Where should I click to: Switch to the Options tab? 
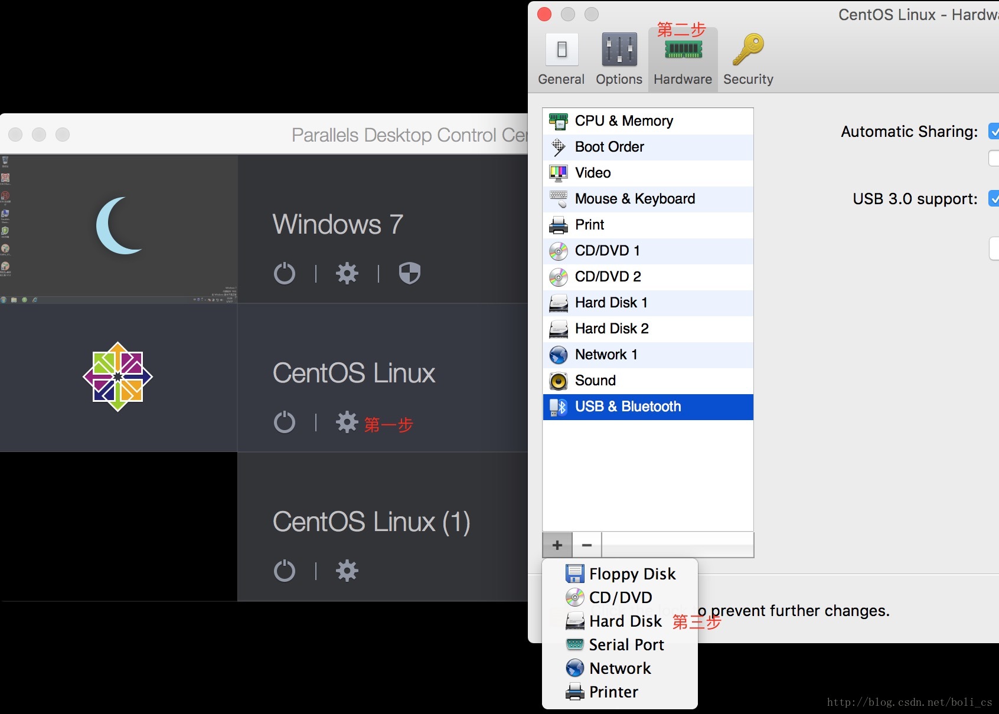pos(619,60)
